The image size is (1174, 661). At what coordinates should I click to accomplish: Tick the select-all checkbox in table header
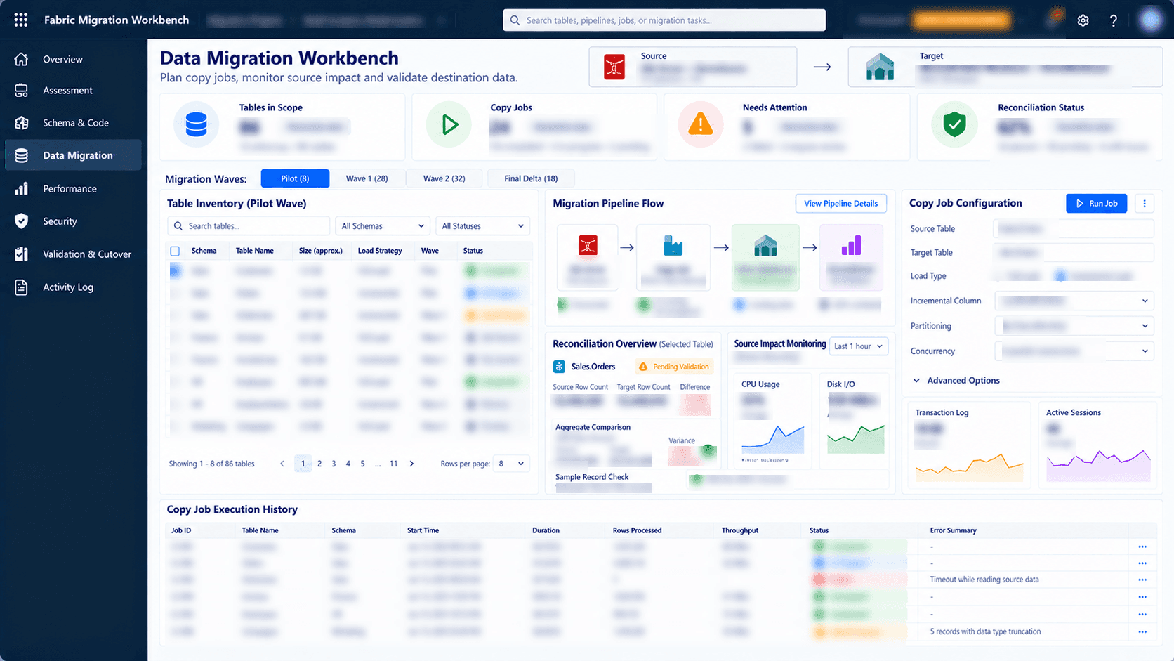point(175,251)
